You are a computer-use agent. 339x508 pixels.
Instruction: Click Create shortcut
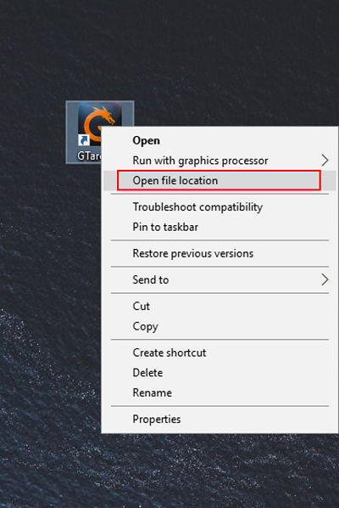[169, 353]
